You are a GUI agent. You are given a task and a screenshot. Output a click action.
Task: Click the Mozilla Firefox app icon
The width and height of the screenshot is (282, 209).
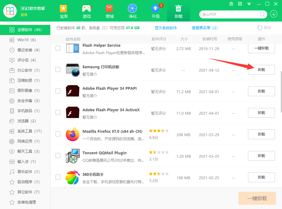pyautogui.click(x=72, y=134)
